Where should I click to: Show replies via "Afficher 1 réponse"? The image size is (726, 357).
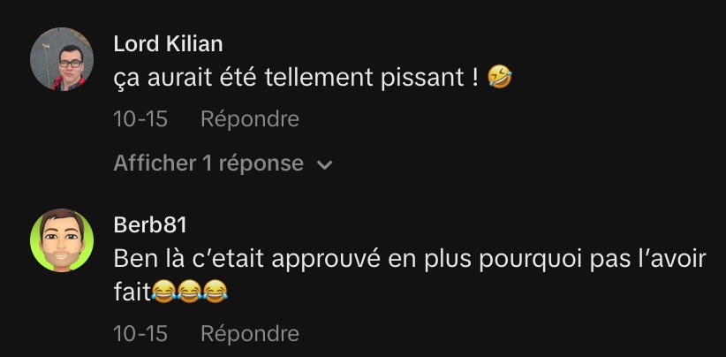pyautogui.click(x=208, y=163)
